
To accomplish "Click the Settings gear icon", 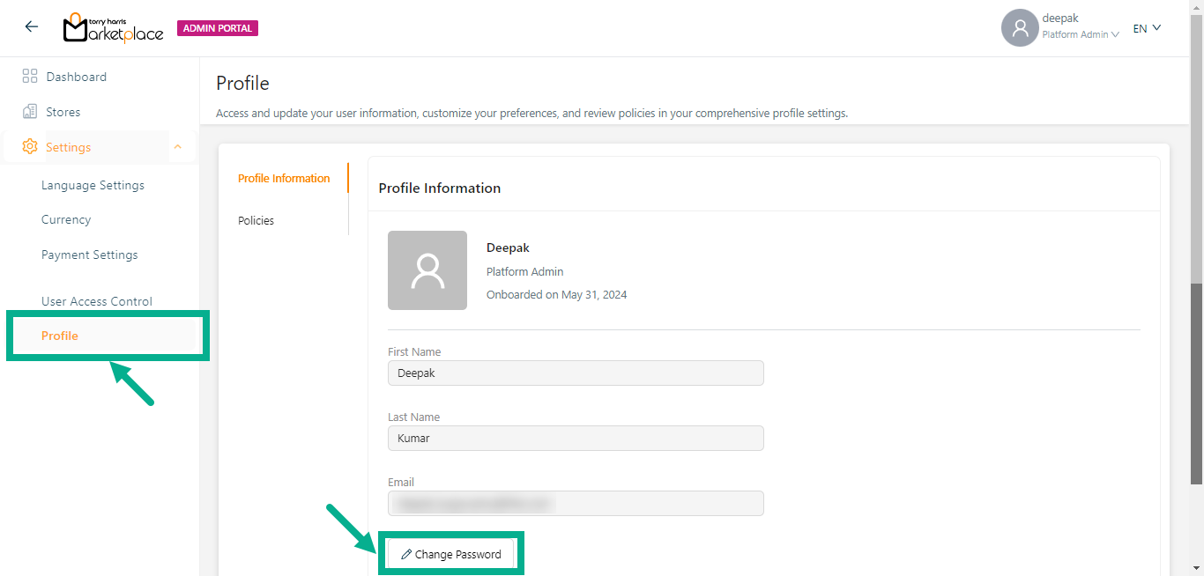I will pos(30,147).
